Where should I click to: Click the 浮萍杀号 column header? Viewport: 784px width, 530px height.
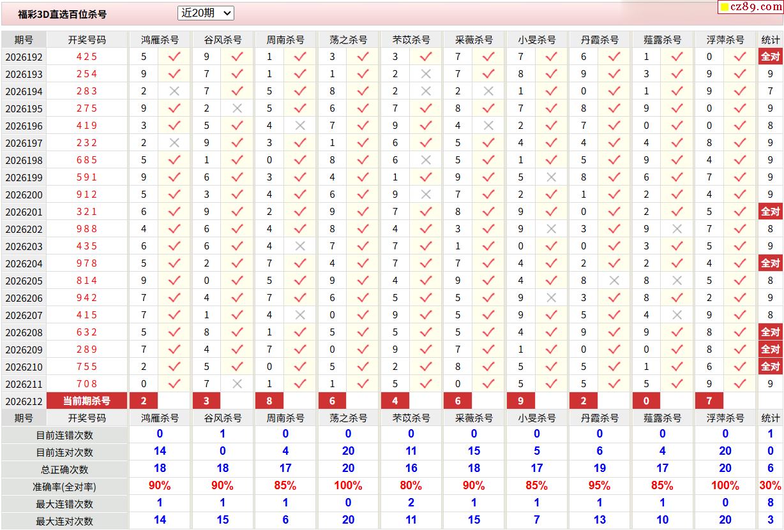coord(725,40)
